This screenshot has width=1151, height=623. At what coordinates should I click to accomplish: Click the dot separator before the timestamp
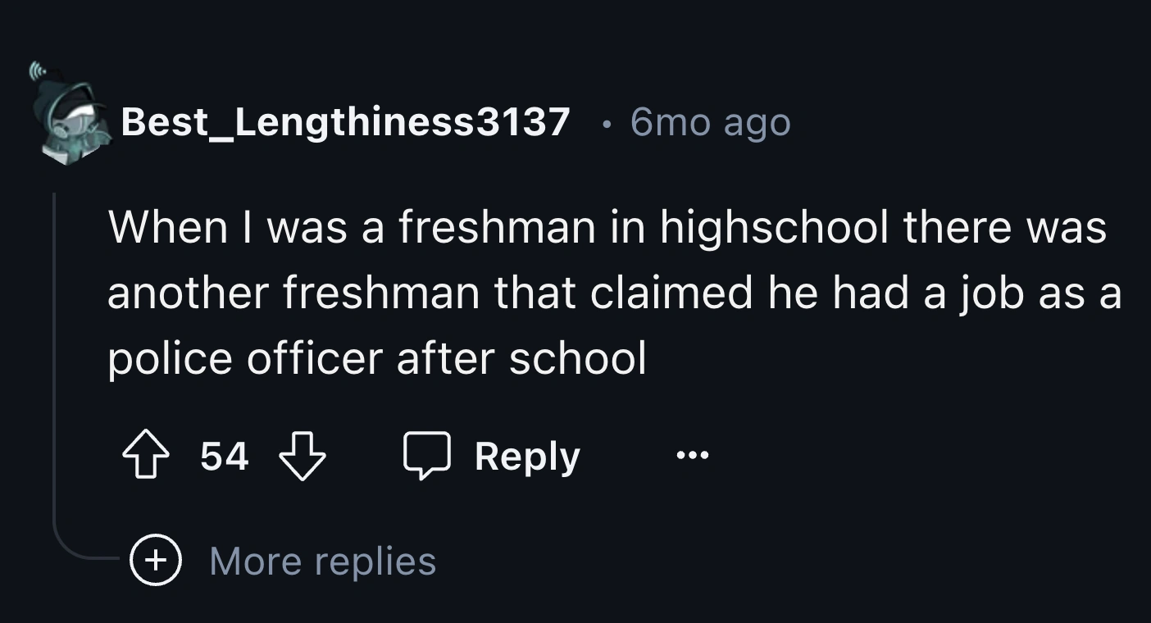605,124
